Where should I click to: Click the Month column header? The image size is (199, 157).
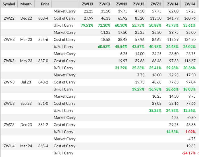pyautogui.click(x=26, y=4)
